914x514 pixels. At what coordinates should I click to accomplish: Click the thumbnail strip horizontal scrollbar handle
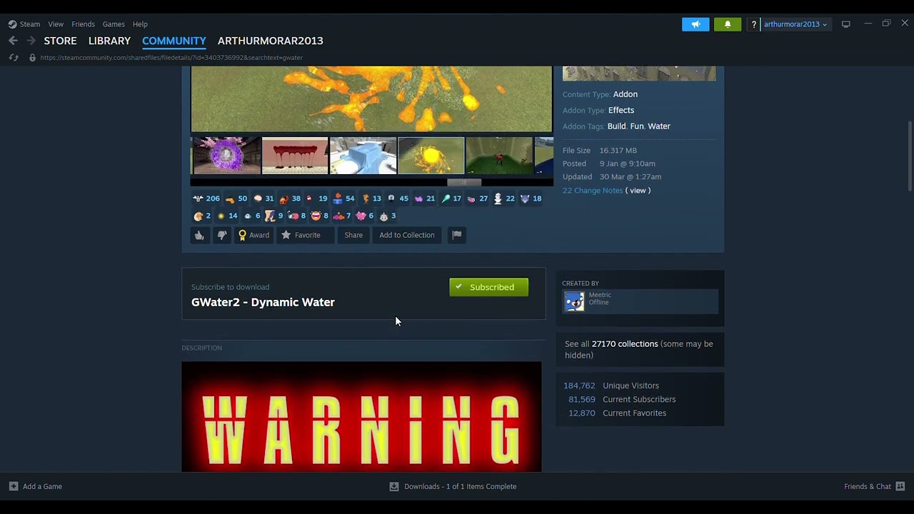463,182
